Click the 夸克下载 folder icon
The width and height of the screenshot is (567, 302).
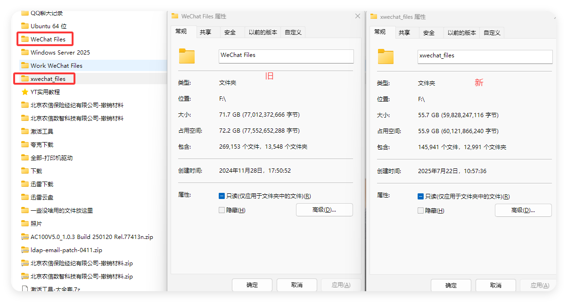click(x=25, y=144)
